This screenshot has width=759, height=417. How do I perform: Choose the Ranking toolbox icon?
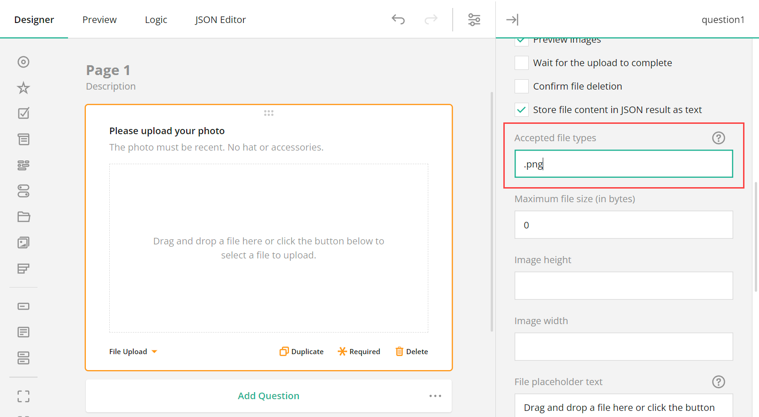[23, 268]
